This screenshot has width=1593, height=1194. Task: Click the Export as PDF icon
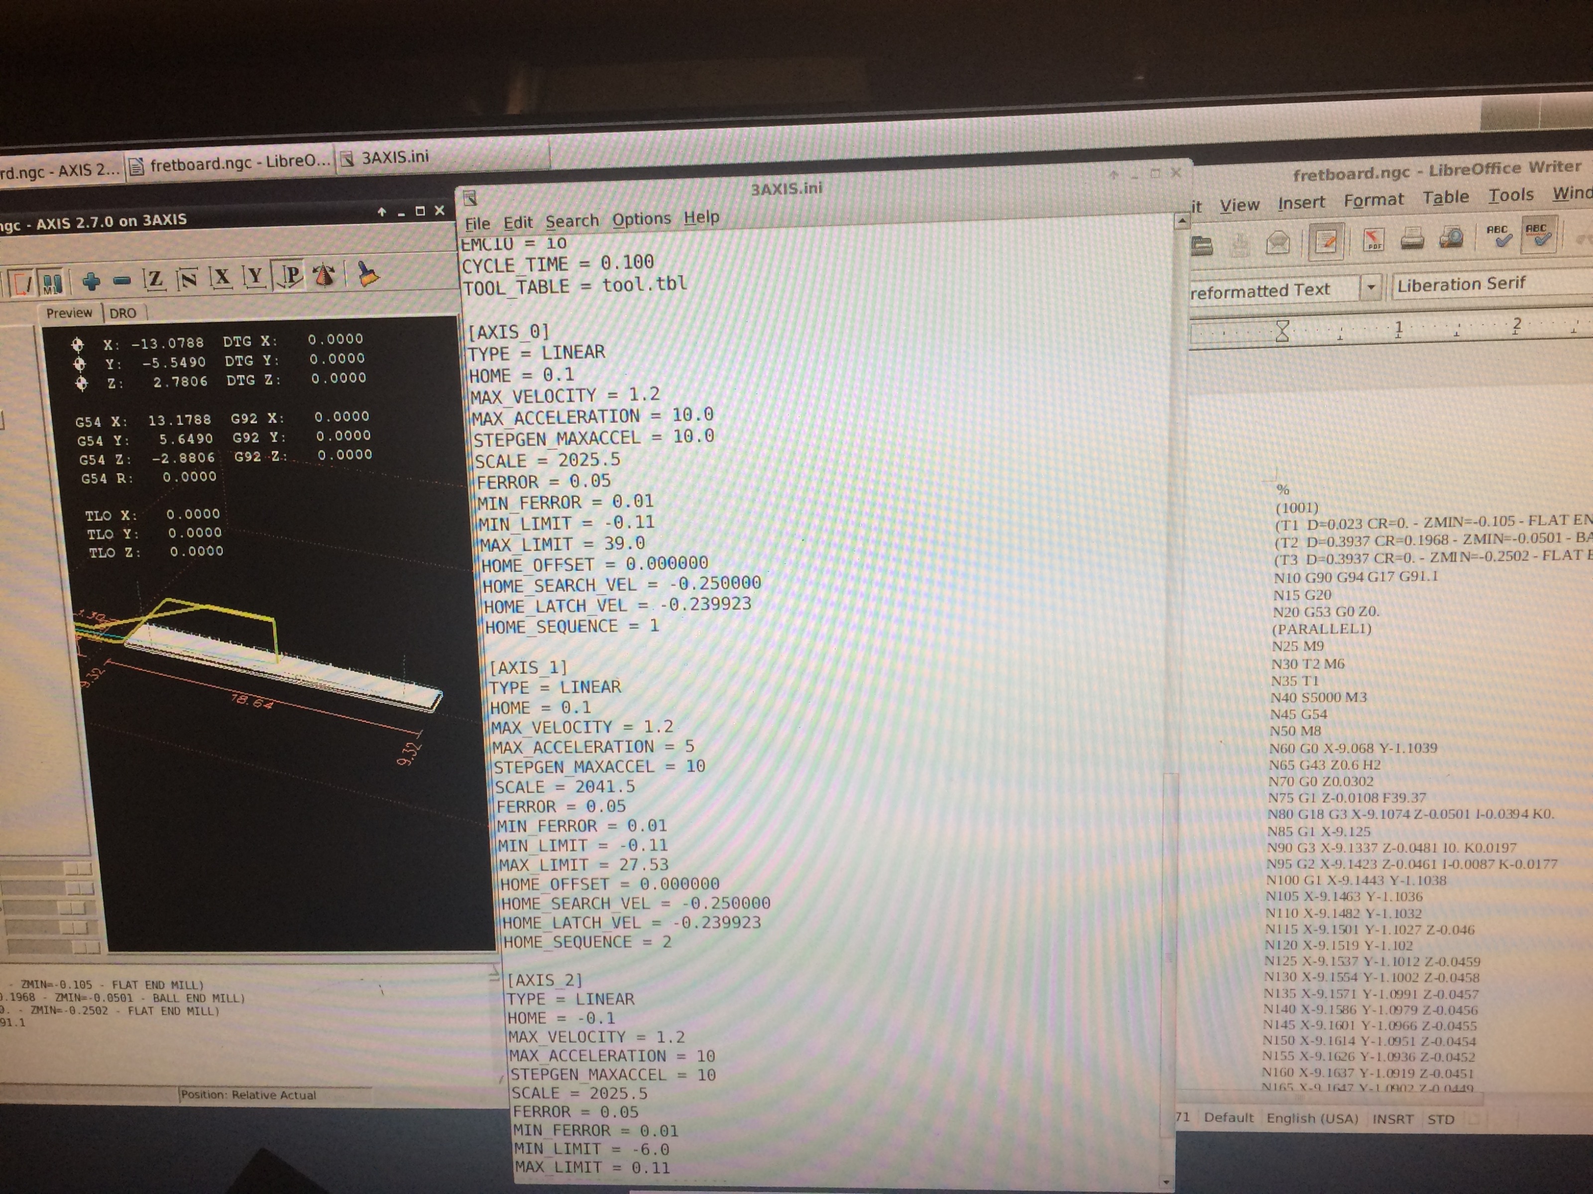[x=1374, y=240]
